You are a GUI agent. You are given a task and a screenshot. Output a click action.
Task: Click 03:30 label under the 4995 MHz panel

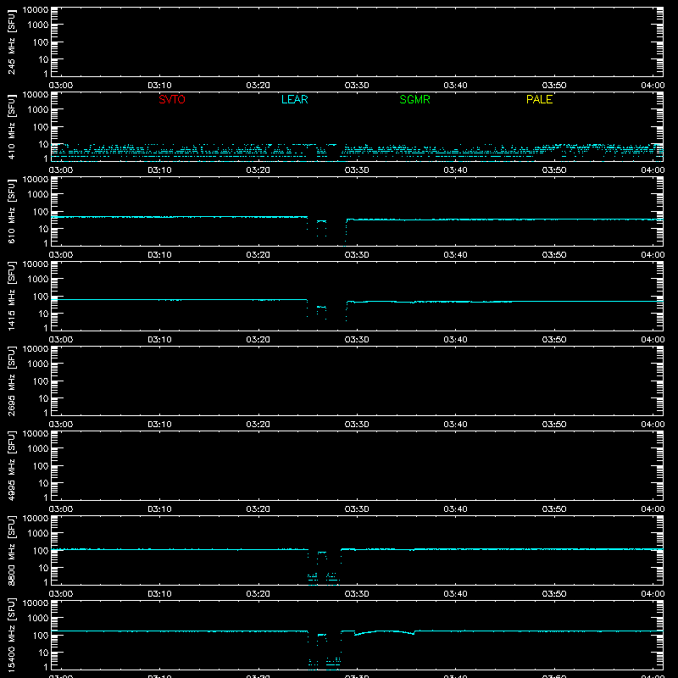(x=357, y=509)
